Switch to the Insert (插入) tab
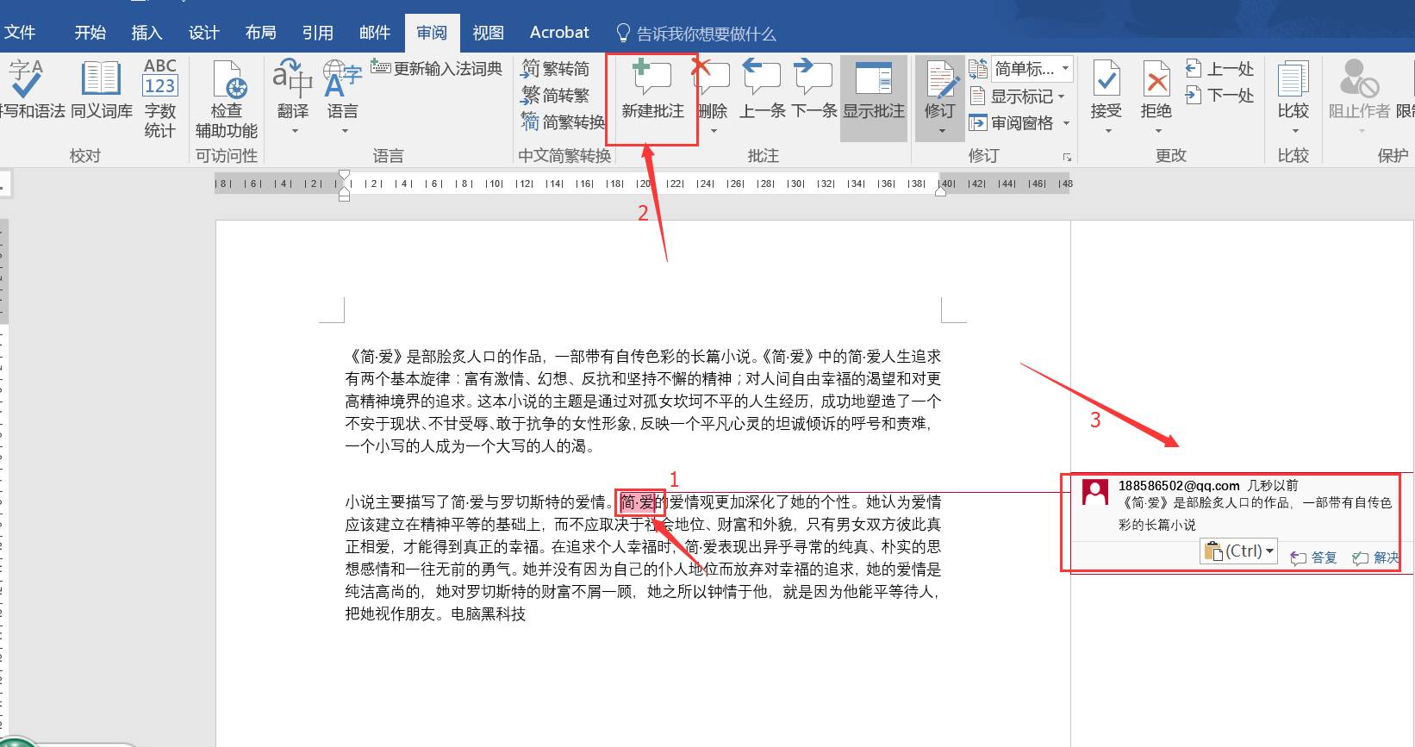Image resolution: width=1415 pixels, height=747 pixels. 146,33
